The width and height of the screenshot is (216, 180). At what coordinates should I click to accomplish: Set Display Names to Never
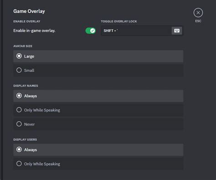pyautogui.click(x=98, y=124)
